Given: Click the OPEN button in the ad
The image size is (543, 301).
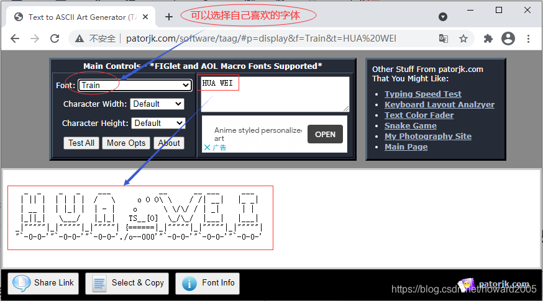Looking at the screenshot, I should (325, 134).
